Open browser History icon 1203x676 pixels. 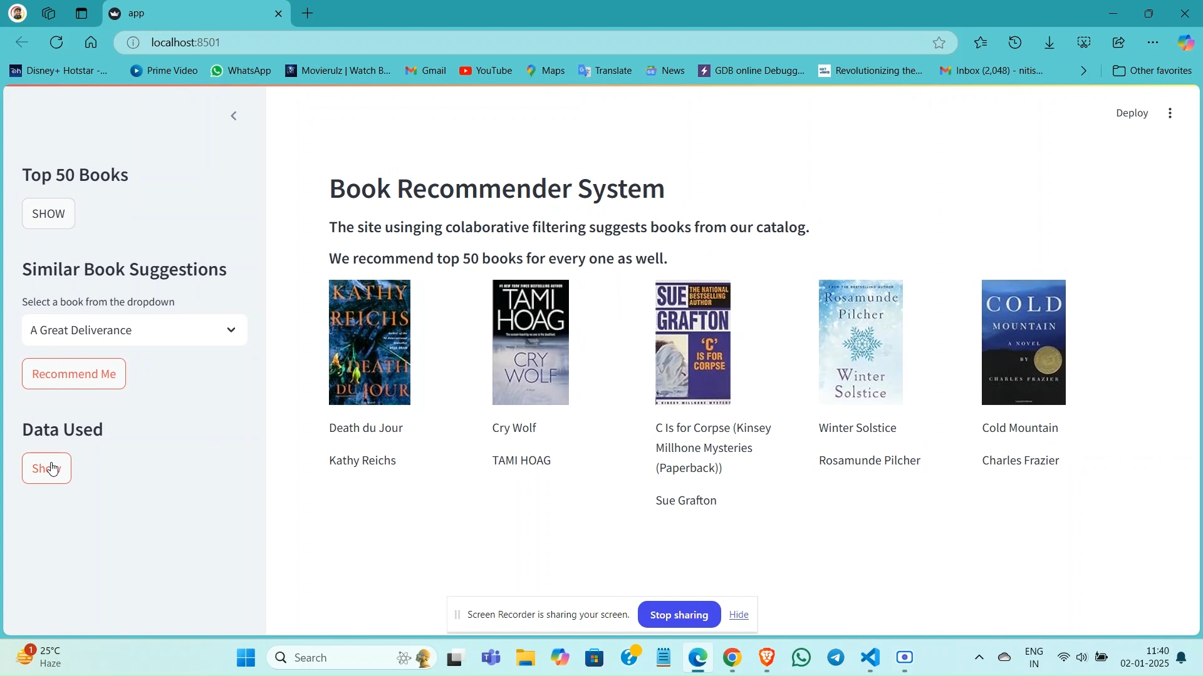pos(1016,43)
